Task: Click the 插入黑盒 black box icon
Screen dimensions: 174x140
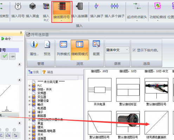Action: [32, 6]
